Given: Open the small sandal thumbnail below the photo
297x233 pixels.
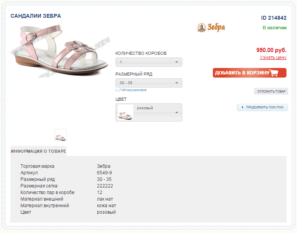Looking at the screenshot, I should [x=61, y=135].
